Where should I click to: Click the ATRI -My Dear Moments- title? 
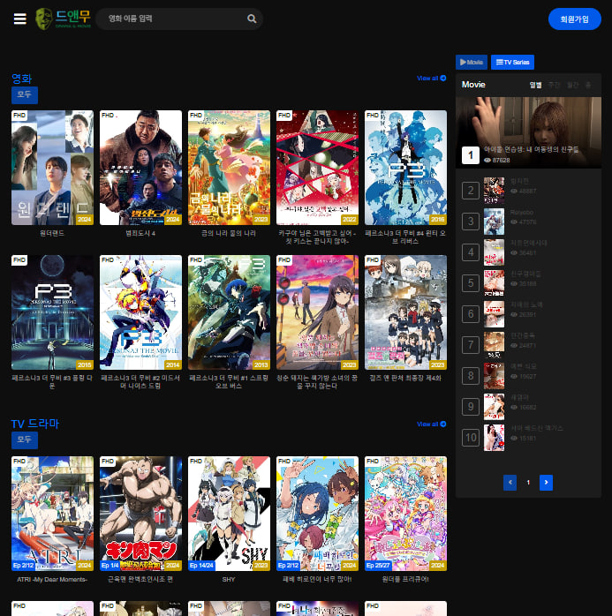pos(52,580)
